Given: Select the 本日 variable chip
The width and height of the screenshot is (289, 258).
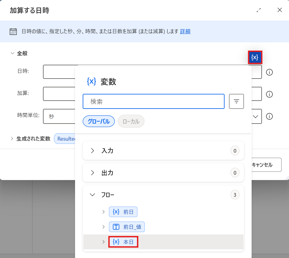Looking at the screenshot, I should (x=123, y=242).
